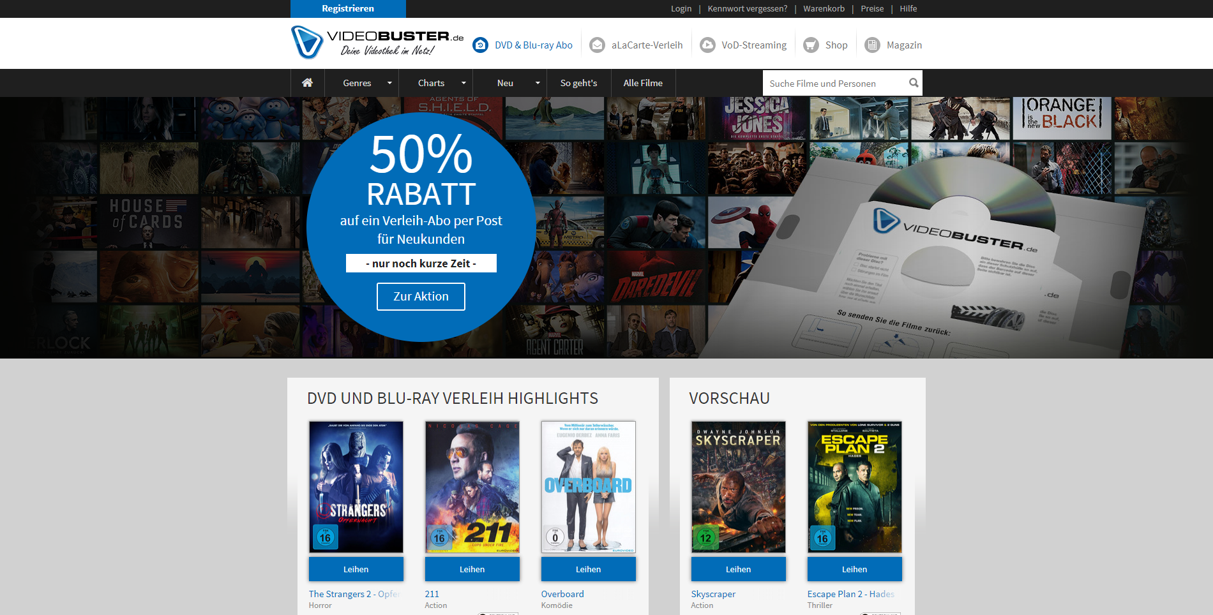The image size is (1213, 615).
Task: Open the Hilfe link
Action: pyautogui.click(x=908, y=9)
